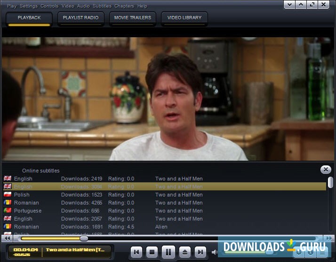Click the rewind arrows left of the seek bar
This screenshot has width=336, height=262.
7,238
